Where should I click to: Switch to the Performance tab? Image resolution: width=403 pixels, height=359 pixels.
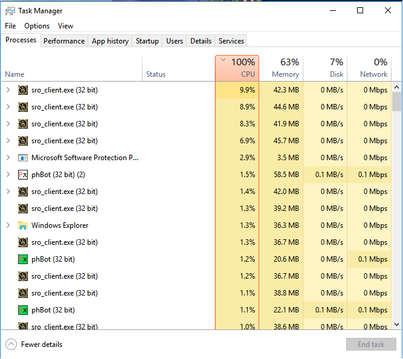coord(64,41)
